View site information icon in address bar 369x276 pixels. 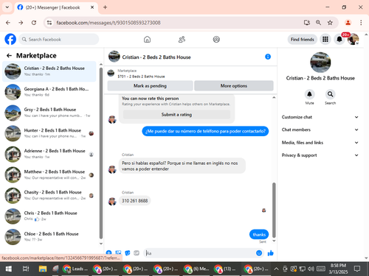pos(49,23)
